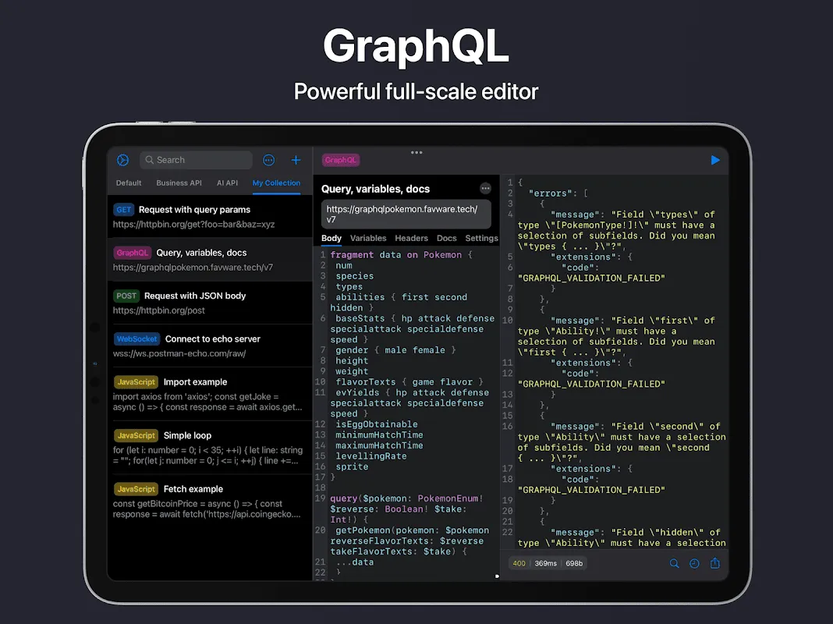
Task: Share the response with share icon
Action: 715,563
